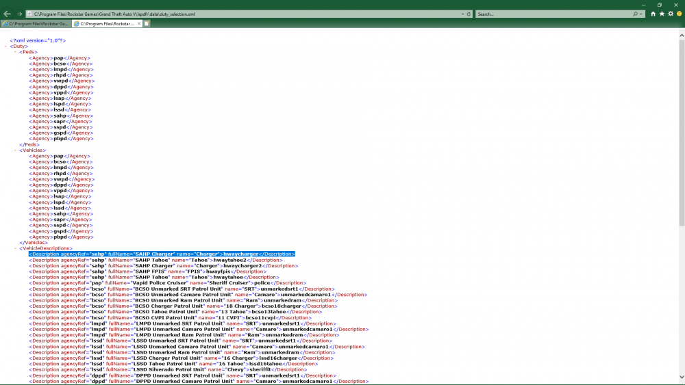This screenshot has width=685, height=385.
Task: Open a new tab with the blank tab button
Action: (x=147, y=23)
